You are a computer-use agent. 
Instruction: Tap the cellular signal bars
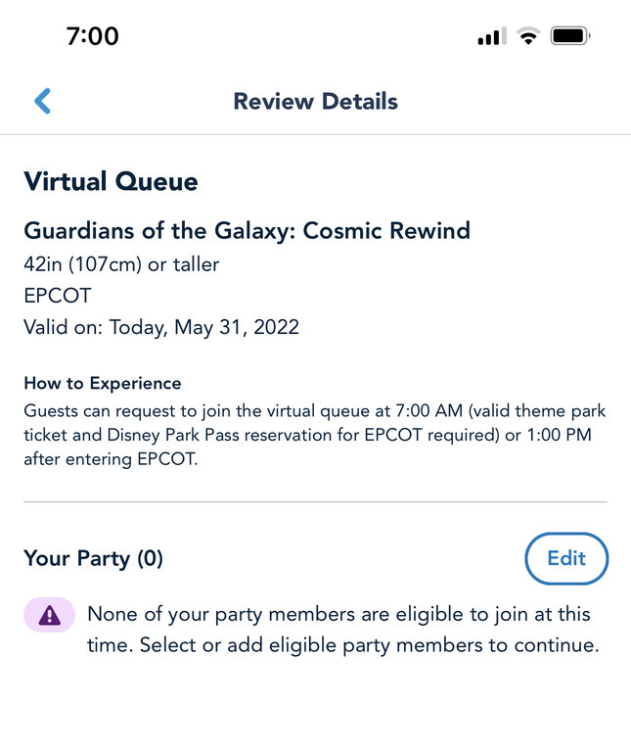tap(491, 38)
